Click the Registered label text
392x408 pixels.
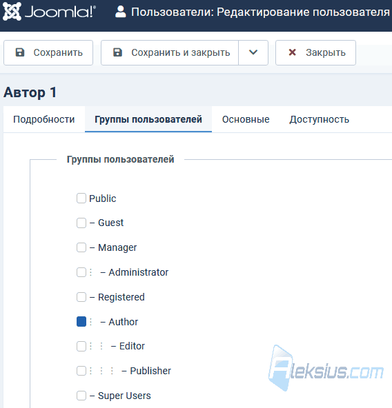point(121,297)
